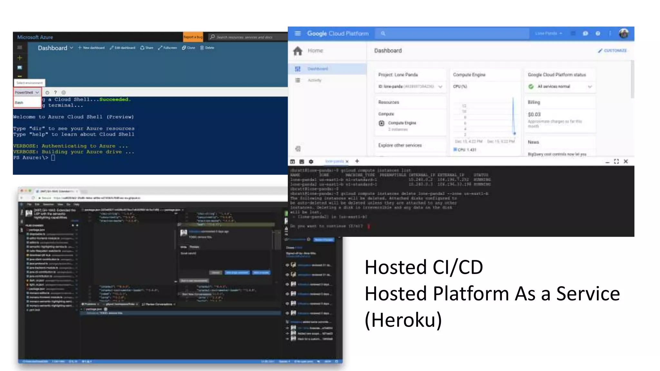Click Delete in Azure dashboard toolbar
This screenshot has height=371, width=660.
point(207,48)
